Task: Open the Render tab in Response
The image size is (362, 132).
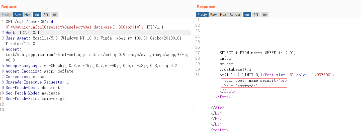Action: tap(235, 14)
